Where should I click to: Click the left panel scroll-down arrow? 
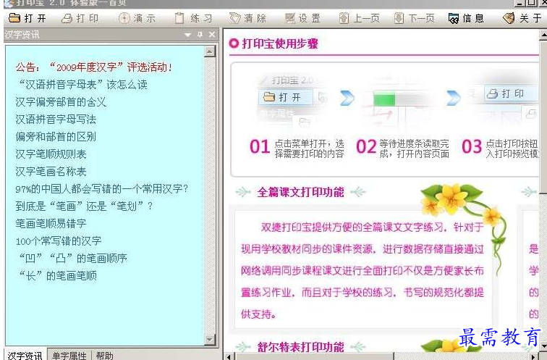209,340
